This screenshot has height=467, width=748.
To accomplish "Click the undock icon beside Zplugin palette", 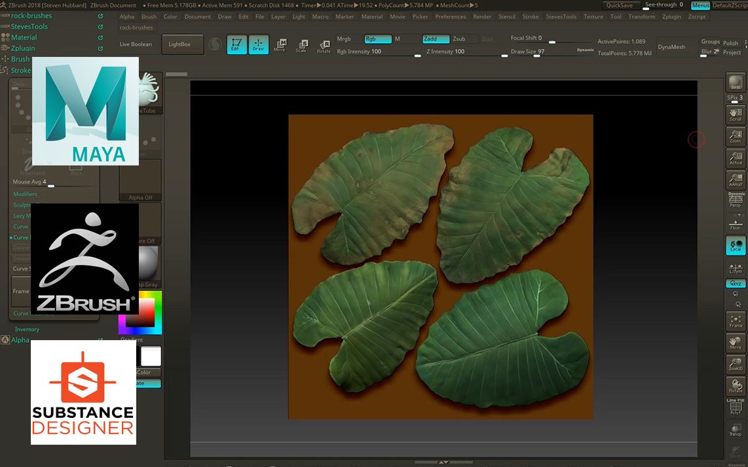I will [100, 48].
